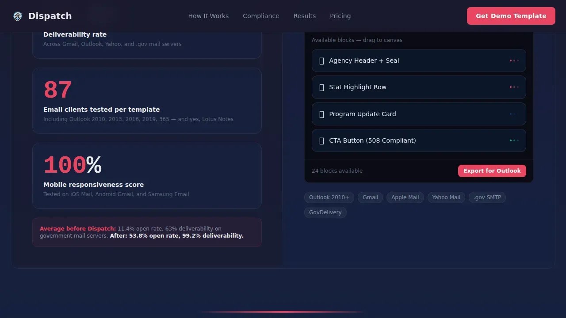Open the Results nav item

pyautogui.click(x=305, y=16)
